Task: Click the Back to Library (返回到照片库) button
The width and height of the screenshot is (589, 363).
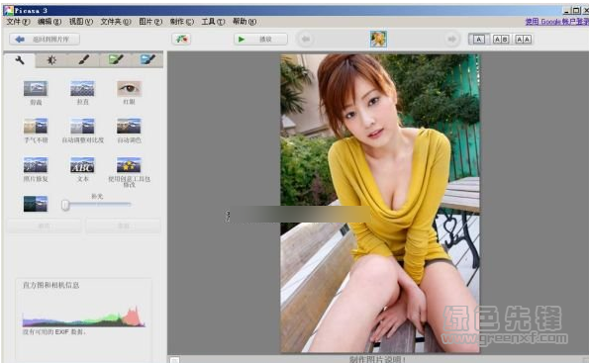Action: [45, 39]
